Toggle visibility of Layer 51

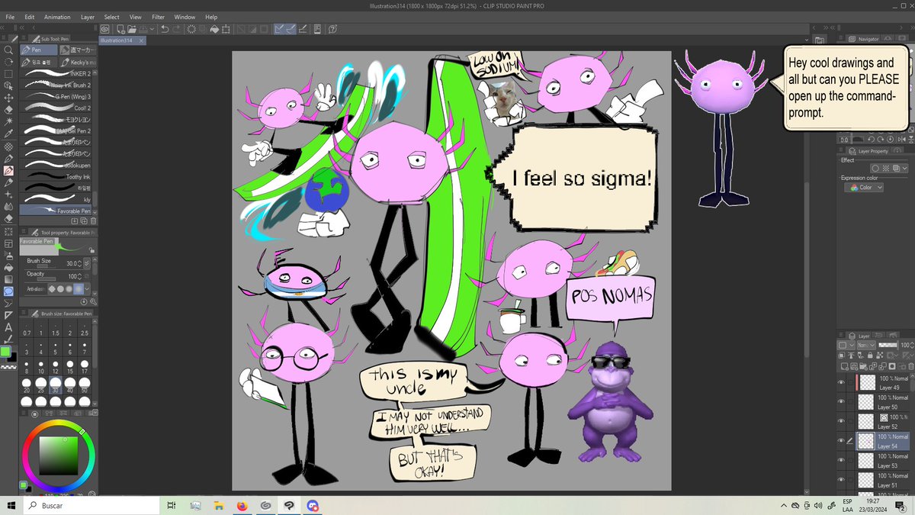(841, 480)
